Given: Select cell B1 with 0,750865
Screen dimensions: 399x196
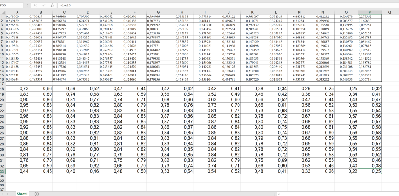Looking at the screenshot, I should coord(41,16).
